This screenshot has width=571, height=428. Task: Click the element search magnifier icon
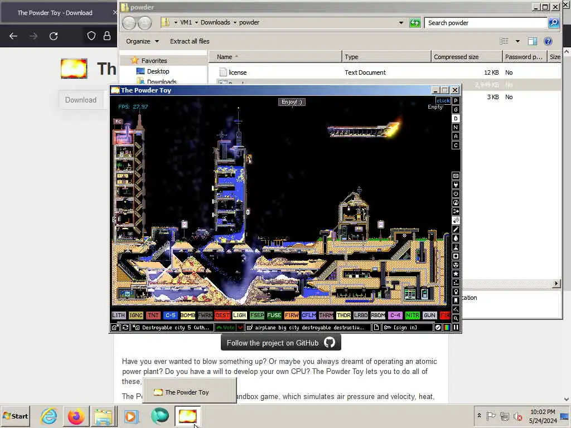pos(456,318)
